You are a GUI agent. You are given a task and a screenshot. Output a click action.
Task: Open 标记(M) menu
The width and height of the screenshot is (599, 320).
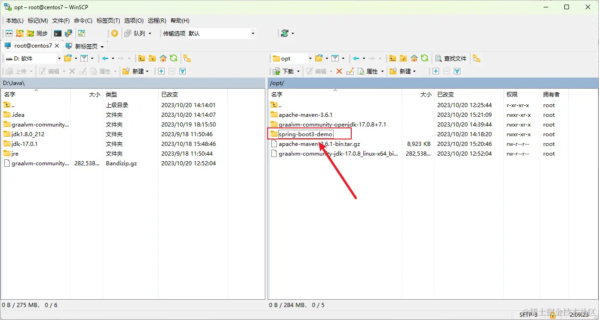38,21
